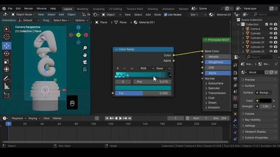Activate the Move tool
The width and height of the screenshot is (280, 157).
point(7,46)
